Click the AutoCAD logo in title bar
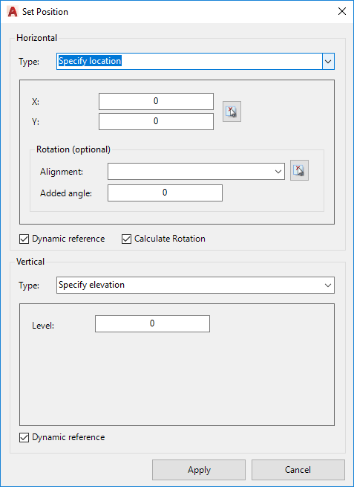The height and width of the screenshot is (487, 354). [x=13, y=12]
